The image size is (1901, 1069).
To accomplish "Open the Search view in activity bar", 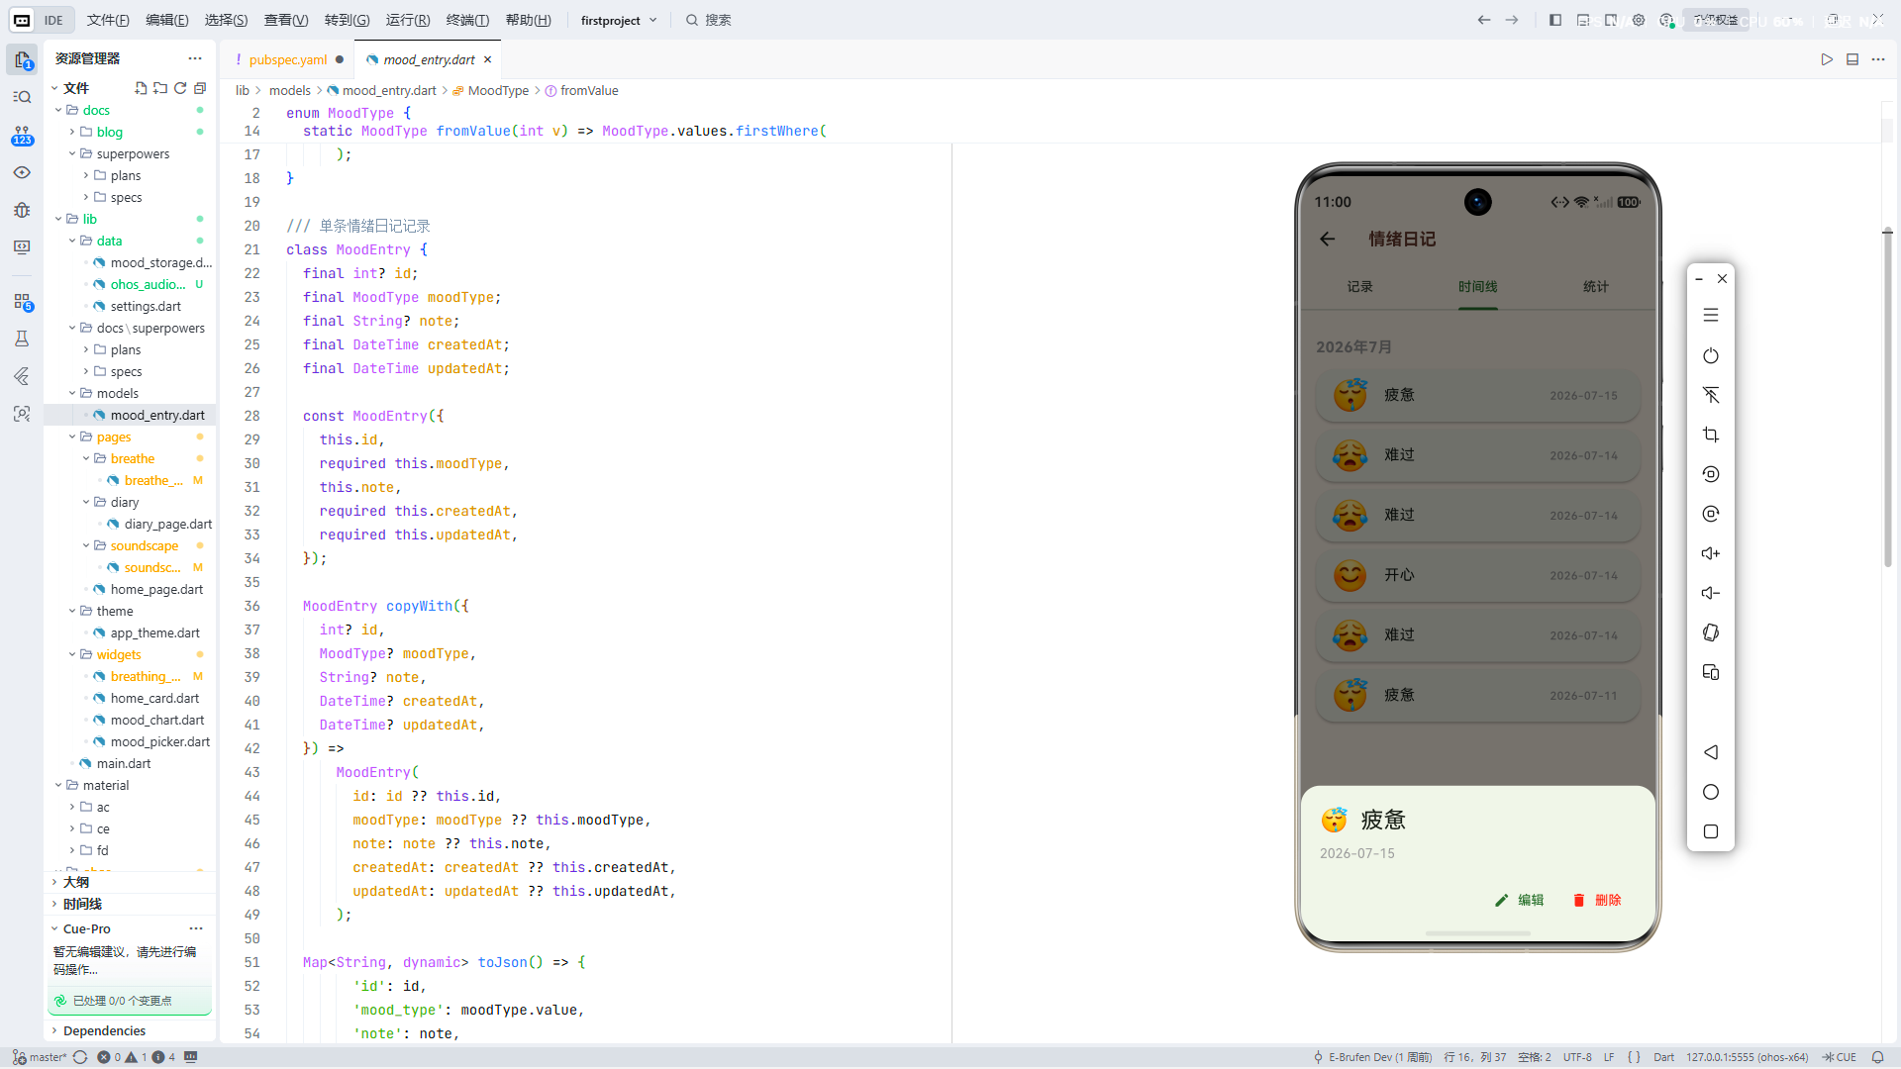I will tap(22, 97).
